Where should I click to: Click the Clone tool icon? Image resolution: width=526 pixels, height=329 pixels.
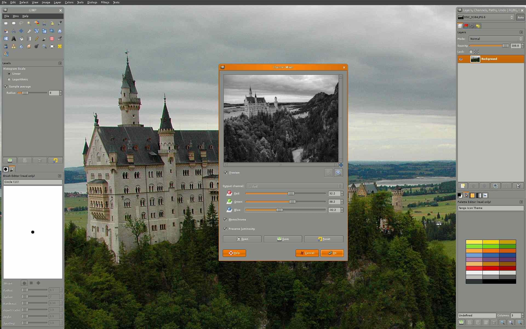[x=14, y=46]
